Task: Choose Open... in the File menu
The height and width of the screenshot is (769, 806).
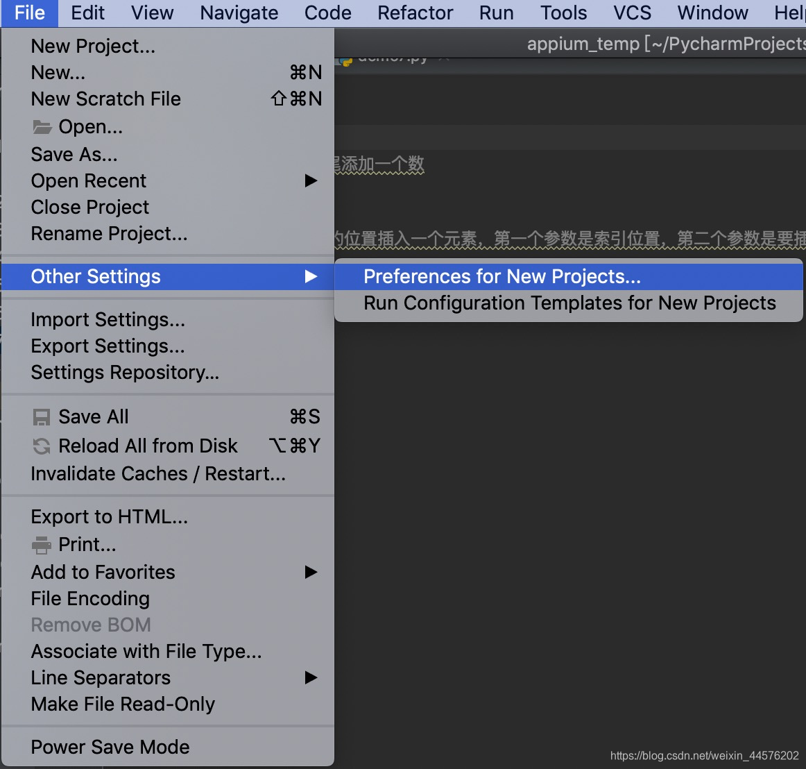Action: pos(168,126)
